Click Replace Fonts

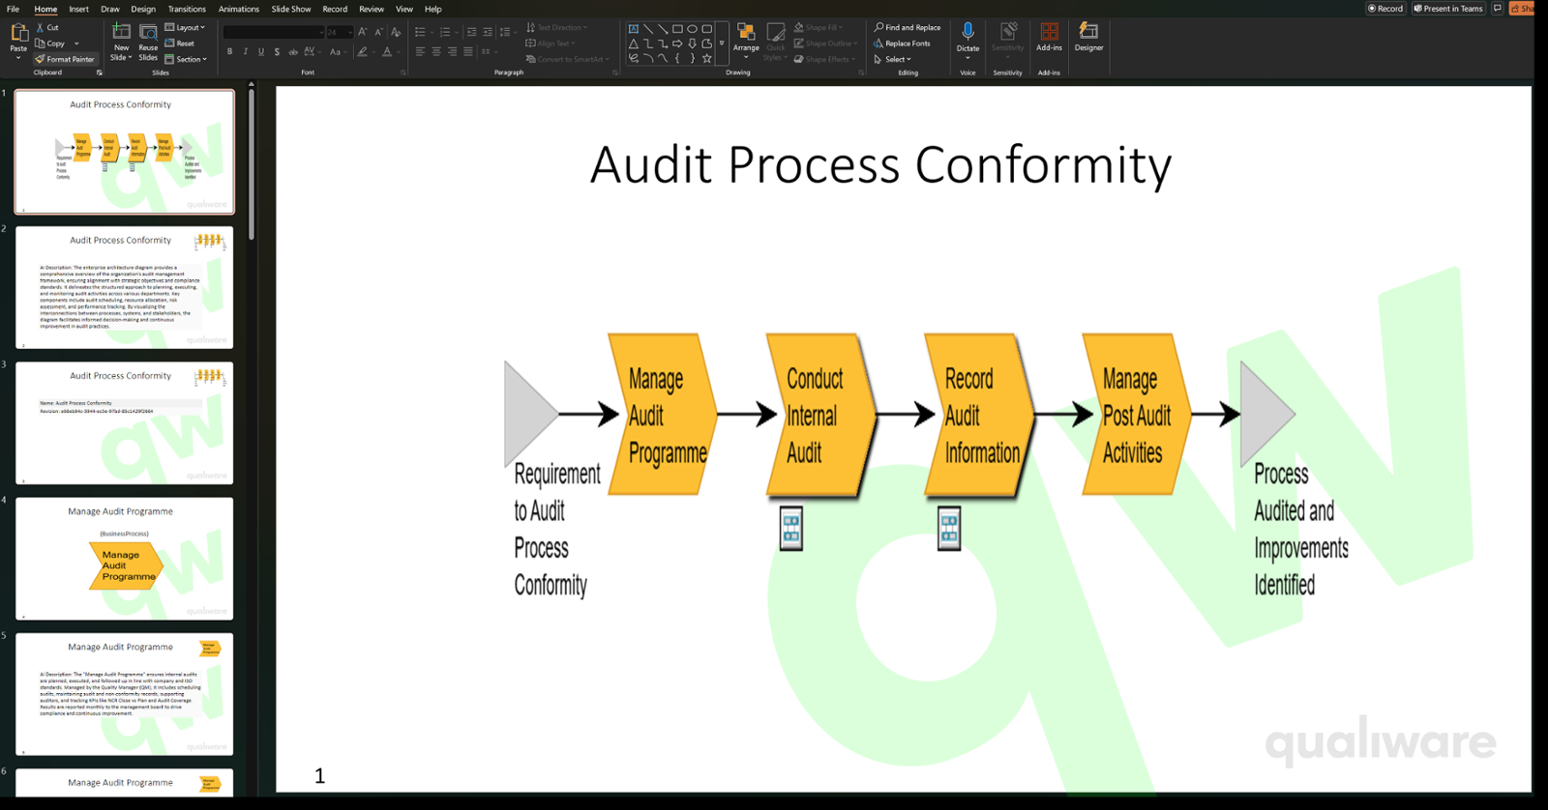(x=902, y=43)
